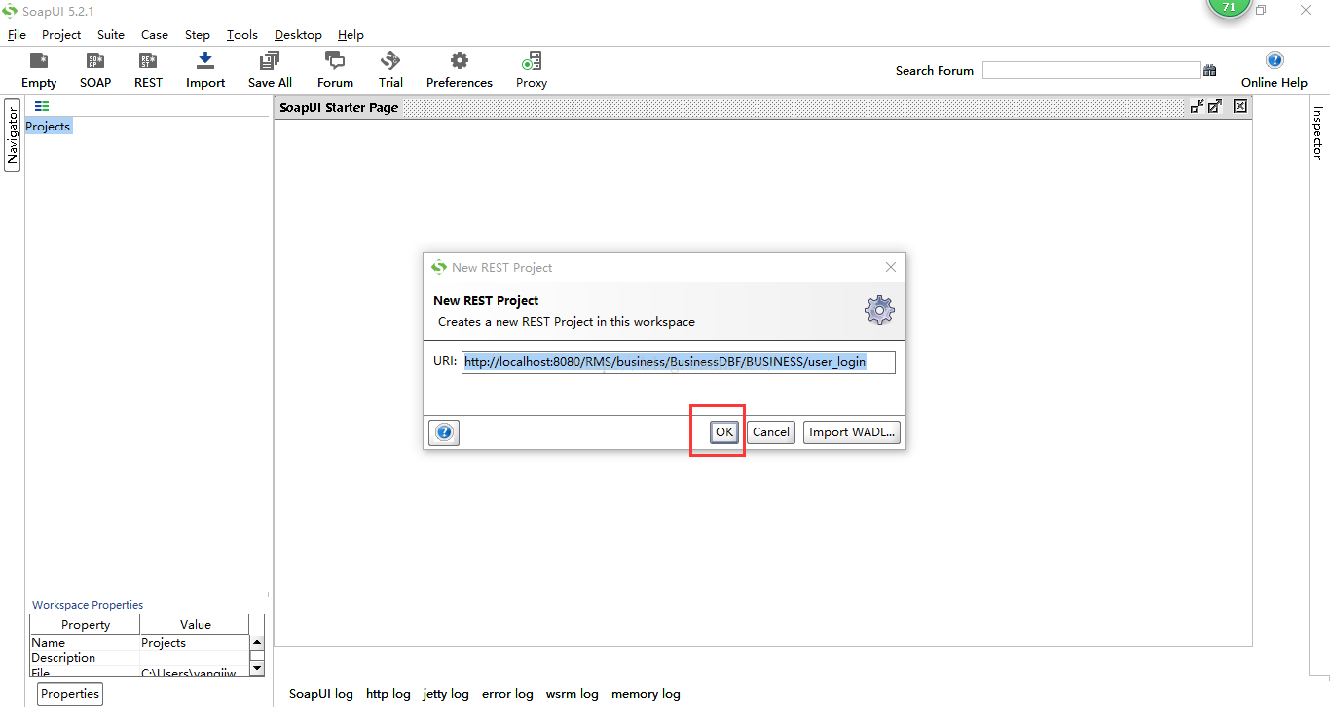
Task: Select the Name property row
Action: point(139,643)
